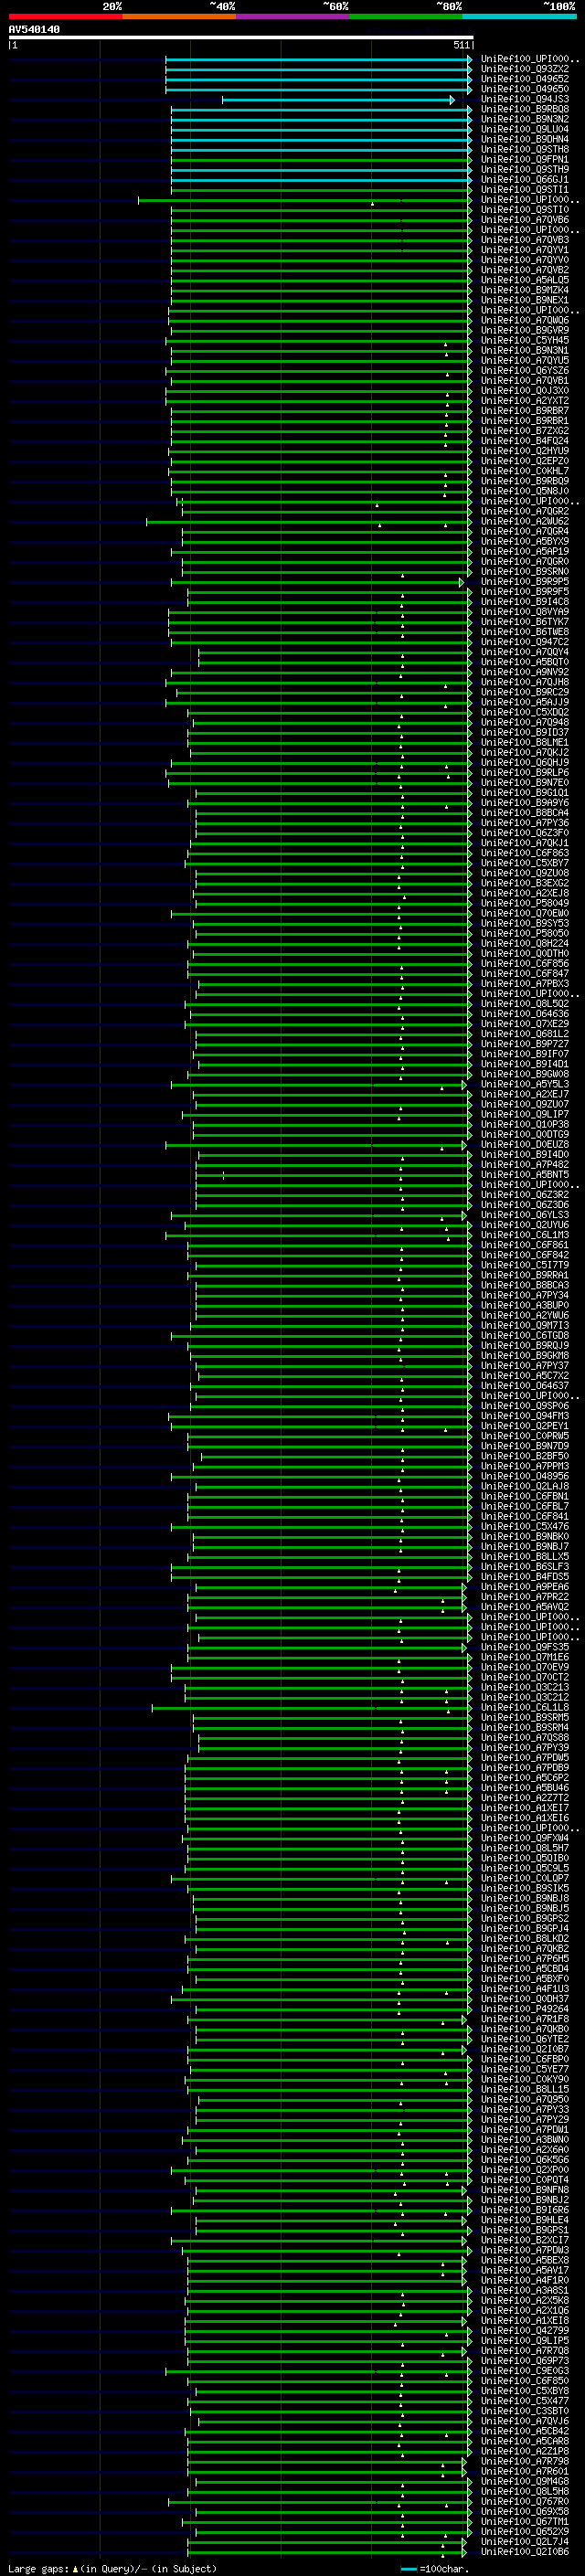The width and height of the screenshot is (585, 2576).
Task: Select hit label UniRef100_Q9LIP7
Action: [x=525, y=1114]
